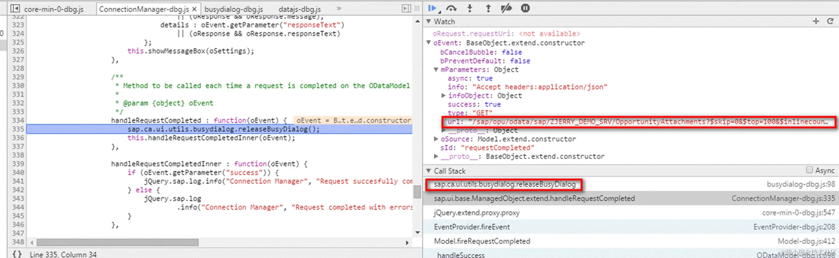Step out of the current function
839x258 pixels.
pos(488,8)
